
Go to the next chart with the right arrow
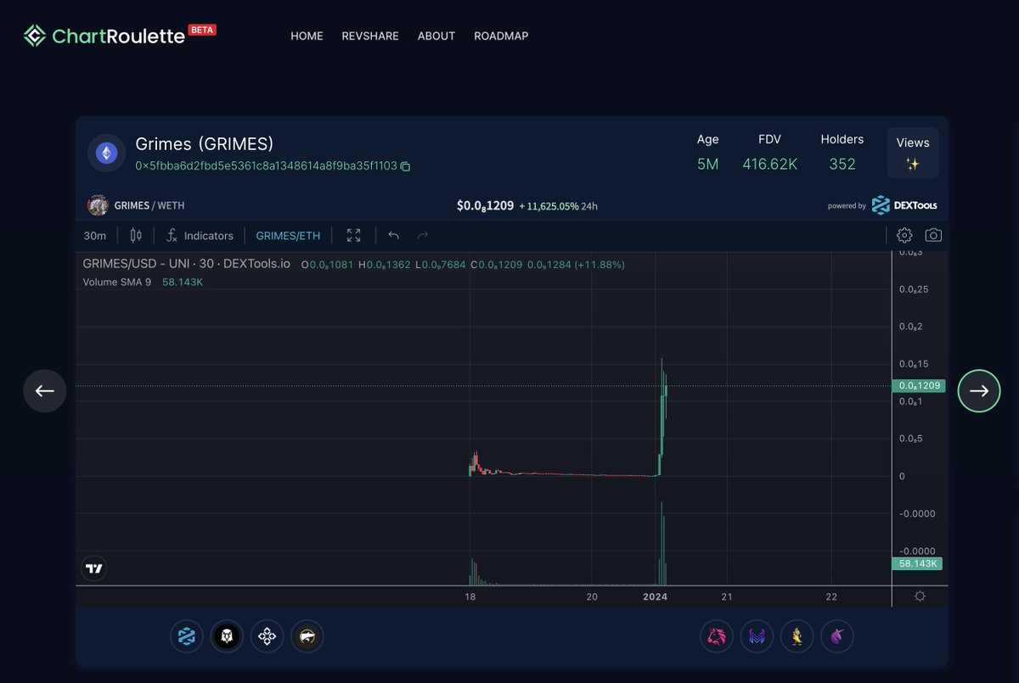click(x=979, y=391)
